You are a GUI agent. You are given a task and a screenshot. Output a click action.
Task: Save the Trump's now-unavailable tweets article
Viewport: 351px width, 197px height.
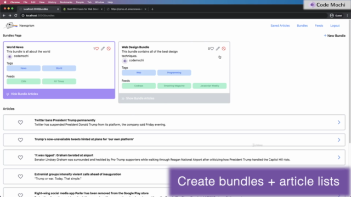pos(20,140)
